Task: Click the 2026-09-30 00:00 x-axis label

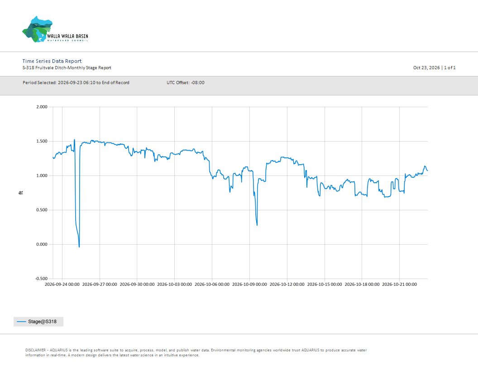Action: click(137, 284)
